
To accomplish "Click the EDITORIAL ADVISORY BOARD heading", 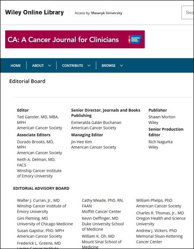I will pos(41,188).
